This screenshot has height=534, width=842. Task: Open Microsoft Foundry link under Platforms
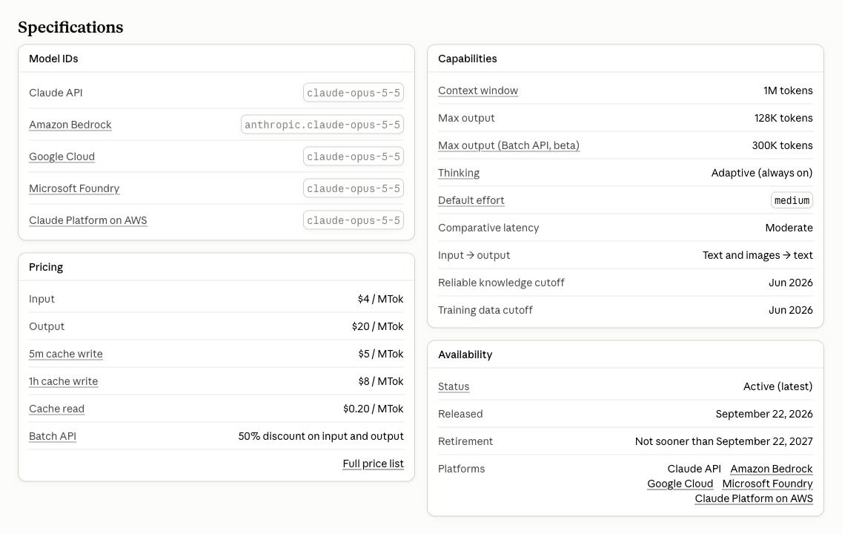[767, 484]
